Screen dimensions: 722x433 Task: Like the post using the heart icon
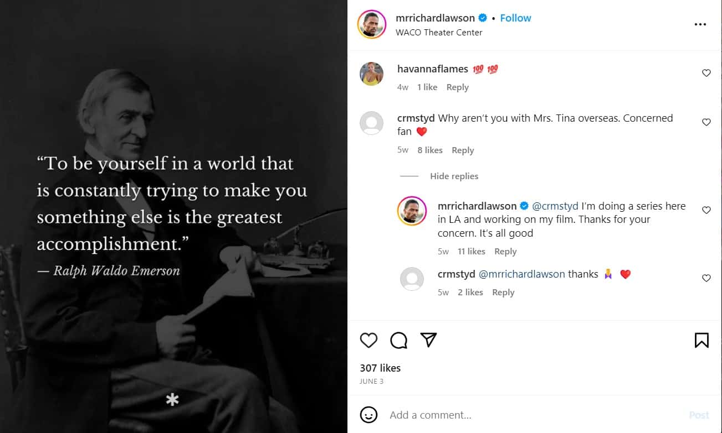click(x=368, y=341)
